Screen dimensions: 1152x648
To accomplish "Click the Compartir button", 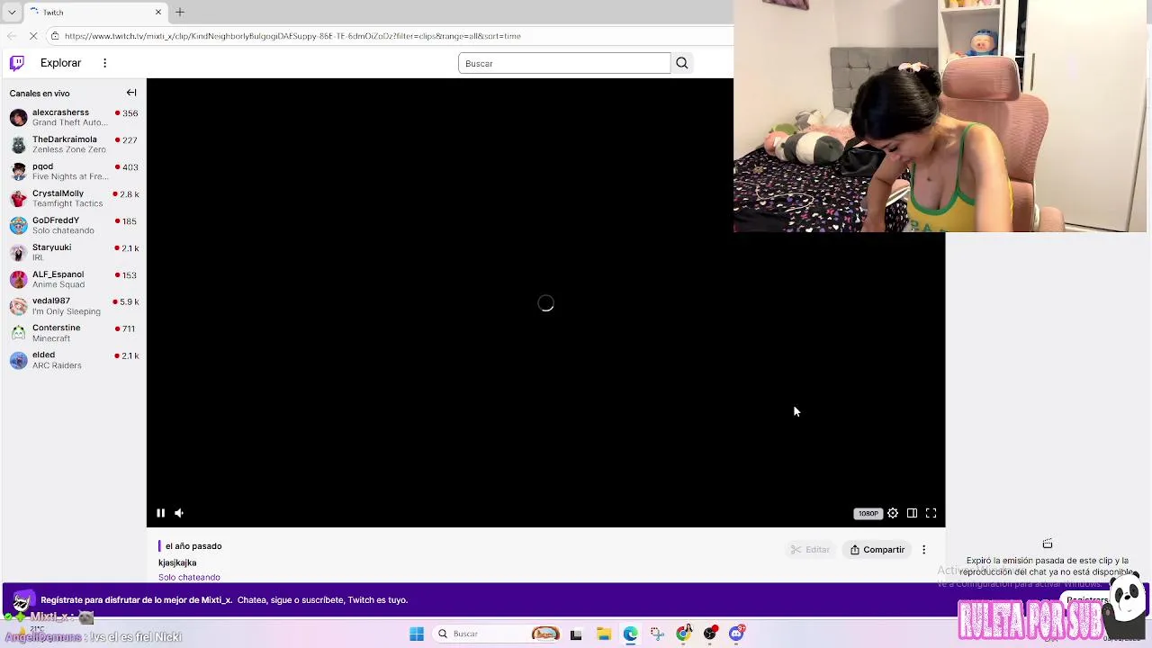I will 877,550.
